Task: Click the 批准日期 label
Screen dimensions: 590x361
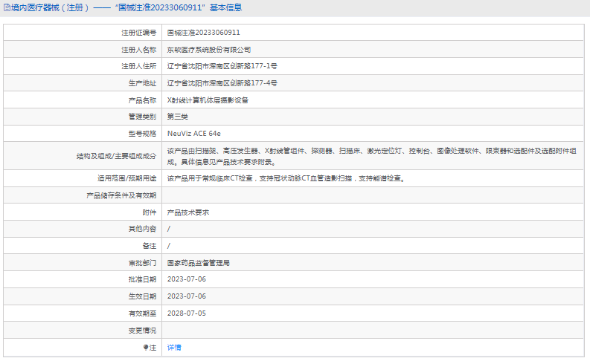Action: click(x=142, y=279)
